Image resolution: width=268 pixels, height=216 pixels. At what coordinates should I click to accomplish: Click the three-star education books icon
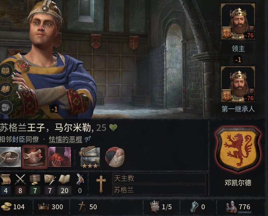(x=90, y=157)
